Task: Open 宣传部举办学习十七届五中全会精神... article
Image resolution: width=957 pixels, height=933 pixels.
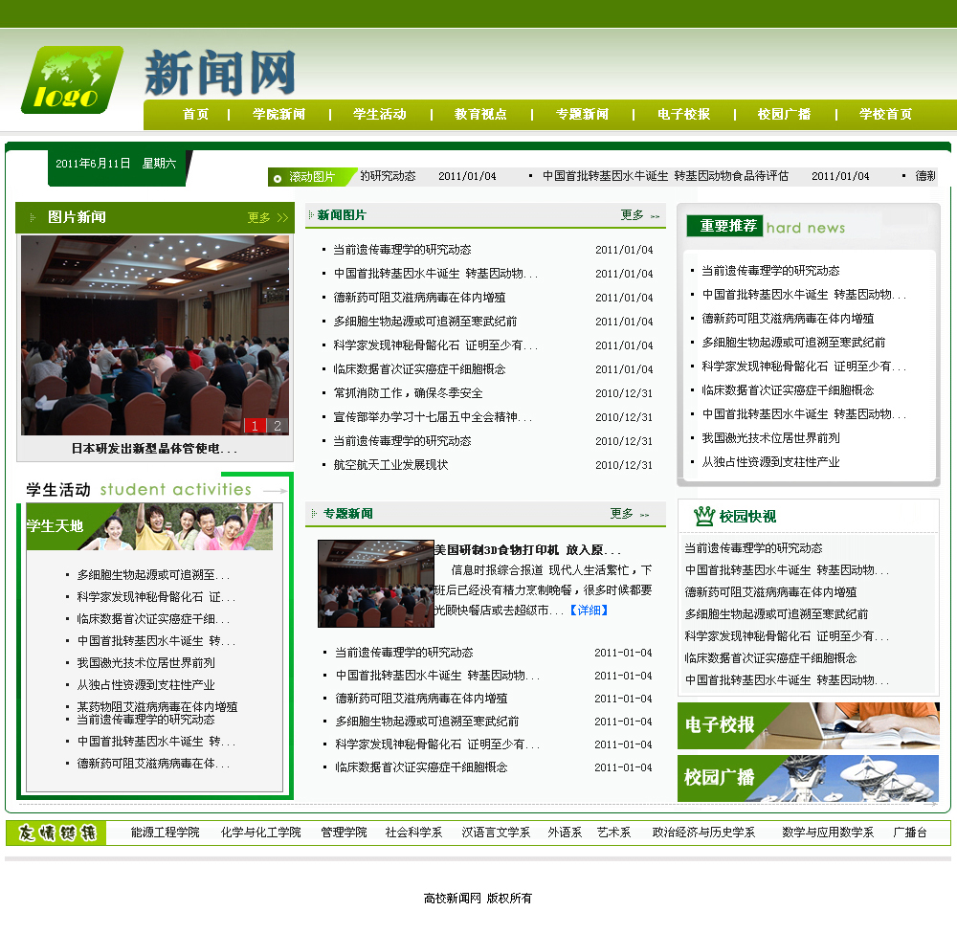Action: pos(434,417)
